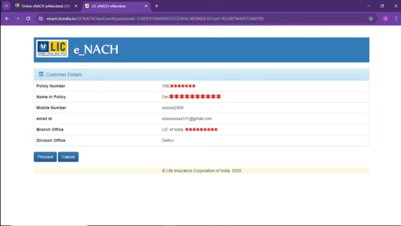This screenshot has width=401, height=226.
Task: Click the e_NACH header title
Action: coord(96,49)
